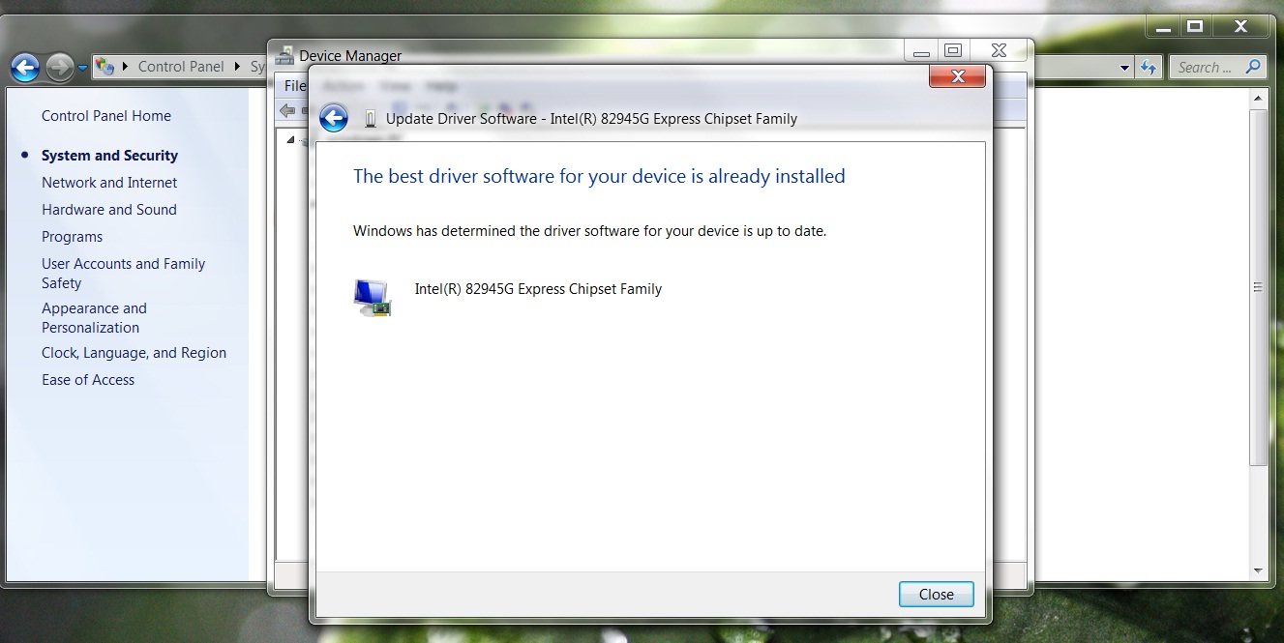Click the search magnifier icon

(x=1254, y=67)
